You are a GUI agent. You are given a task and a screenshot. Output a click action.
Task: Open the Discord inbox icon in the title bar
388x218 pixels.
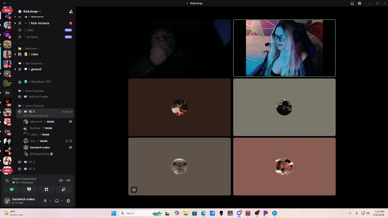pos(352,3)
